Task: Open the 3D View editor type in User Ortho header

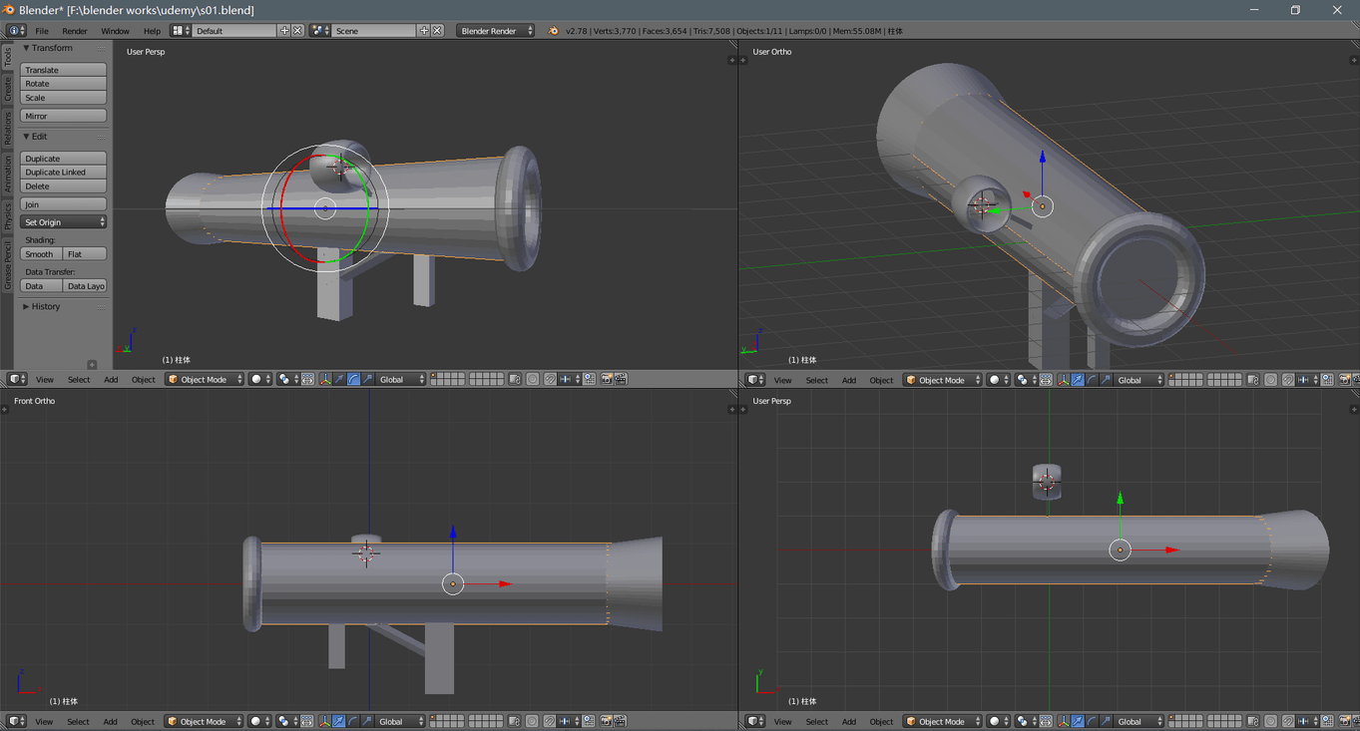Action: 755,380
